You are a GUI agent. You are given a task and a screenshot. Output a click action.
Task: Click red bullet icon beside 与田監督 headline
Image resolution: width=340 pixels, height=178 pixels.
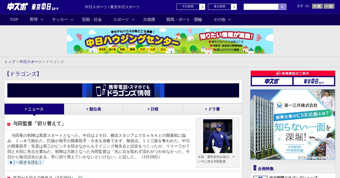tap(9, 124)
